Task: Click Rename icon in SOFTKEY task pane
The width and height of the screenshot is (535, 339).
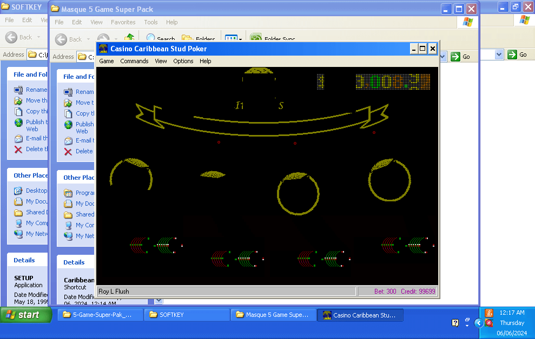Action: tap(18, 90)
